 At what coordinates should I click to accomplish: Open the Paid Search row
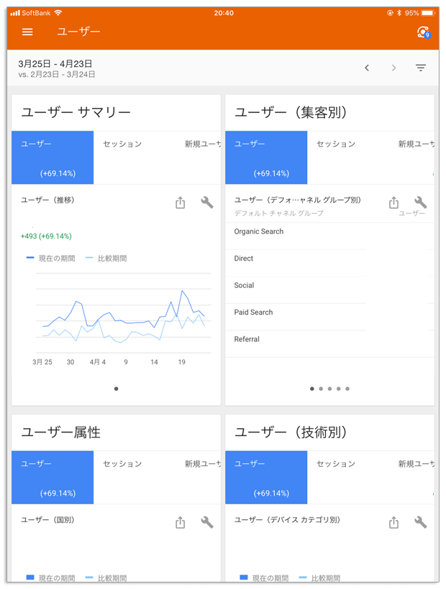(x=329, y=317)
